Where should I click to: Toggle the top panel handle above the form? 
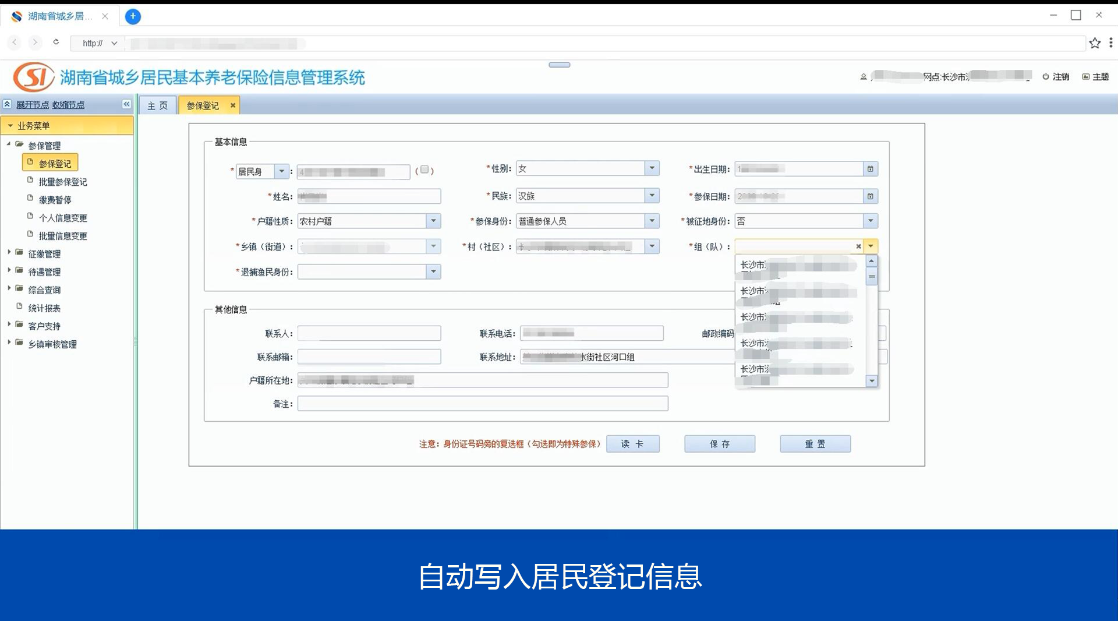point(558,65)
